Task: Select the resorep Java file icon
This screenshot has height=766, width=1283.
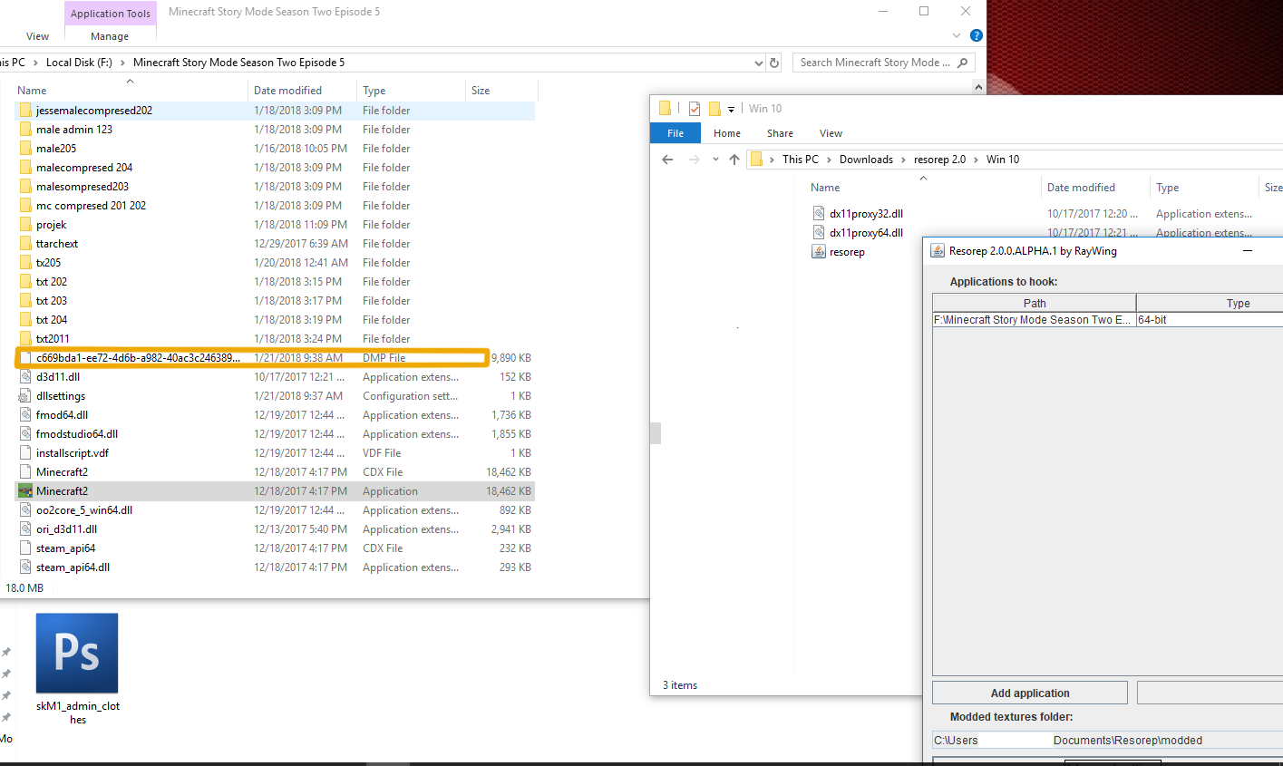Action: [819, 252]
